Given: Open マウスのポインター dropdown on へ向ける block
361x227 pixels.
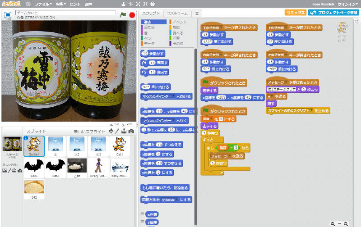Looking at the screenshot, I should pyautogui.click(x=158, y=96).
